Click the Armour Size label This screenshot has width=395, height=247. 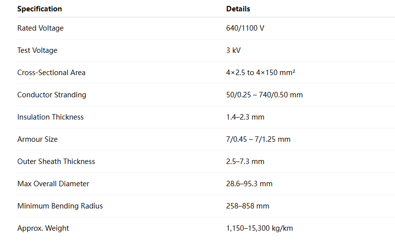click(x=38, y=139)
